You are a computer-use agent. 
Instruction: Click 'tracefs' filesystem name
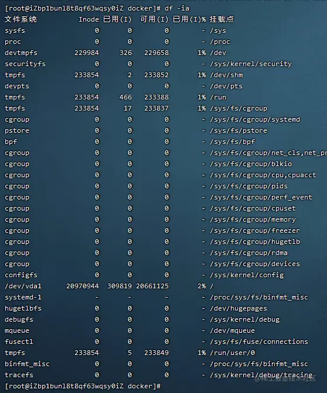[x=19, y=375]
